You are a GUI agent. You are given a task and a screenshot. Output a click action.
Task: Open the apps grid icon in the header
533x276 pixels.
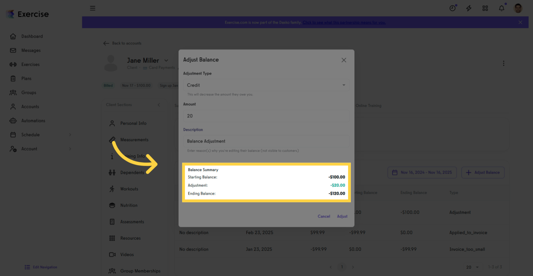pyautogui.click(x=485, y=8)
